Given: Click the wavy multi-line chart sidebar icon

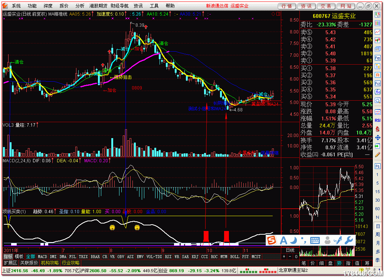Looking at the screenshot, I should point(377,111).
